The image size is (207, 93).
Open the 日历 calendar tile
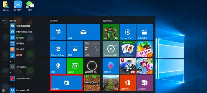tap(58, 32)
